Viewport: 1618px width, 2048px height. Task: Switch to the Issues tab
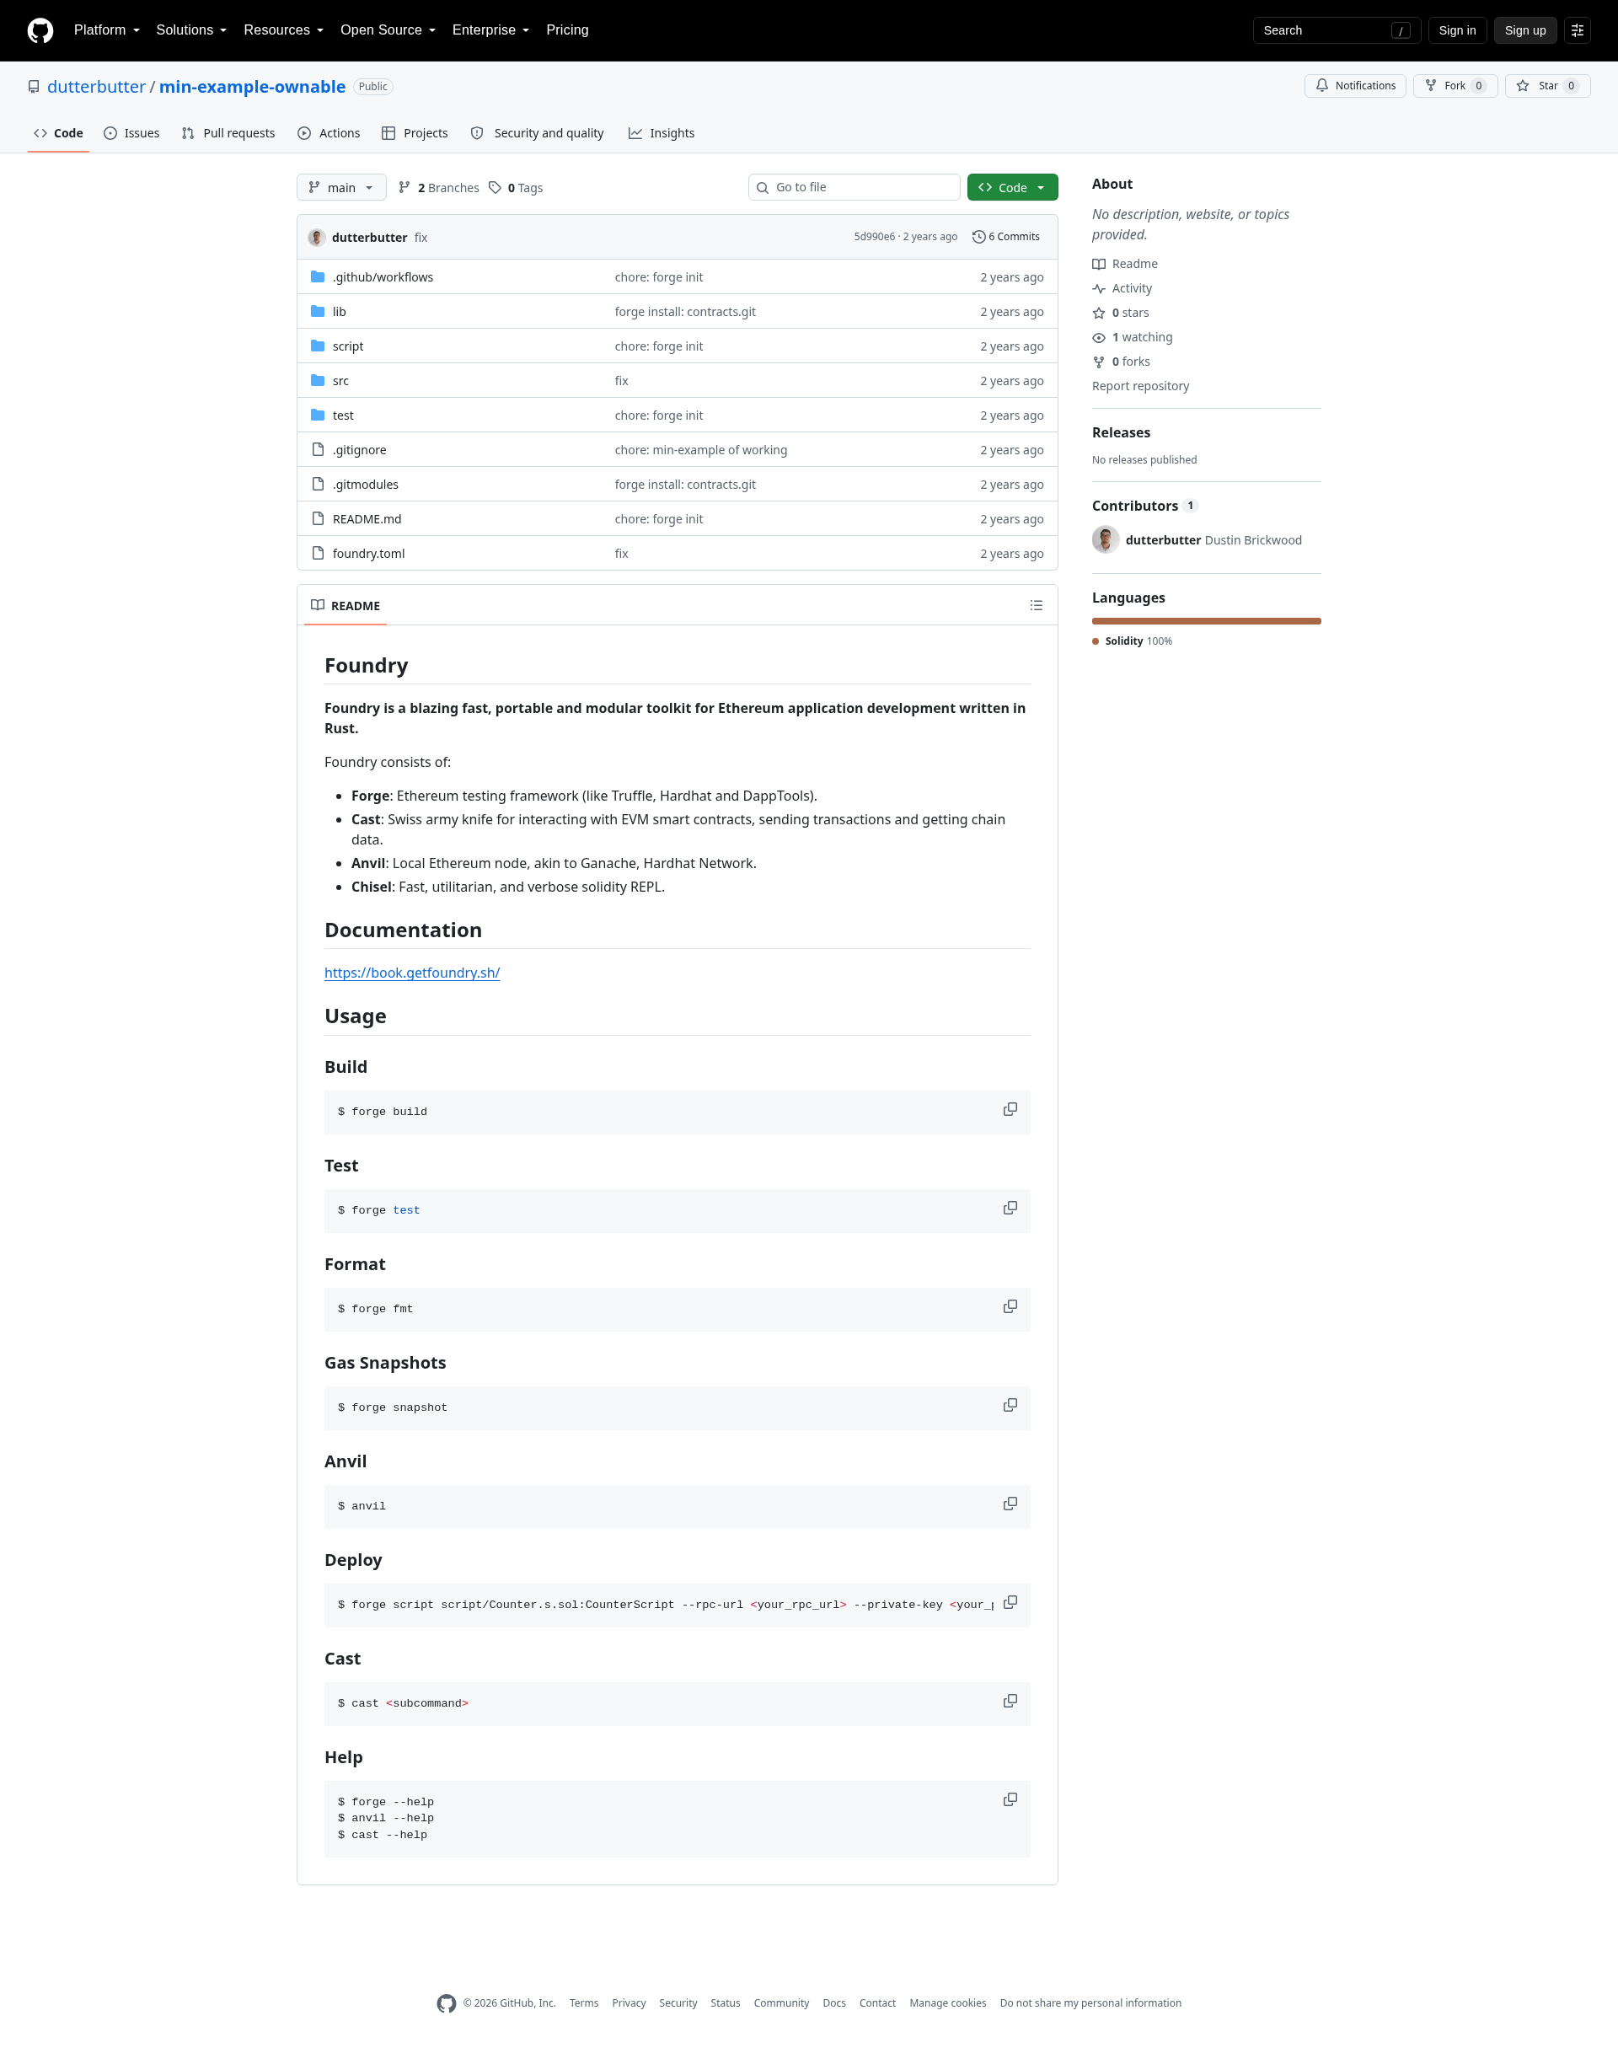(131, 133)
